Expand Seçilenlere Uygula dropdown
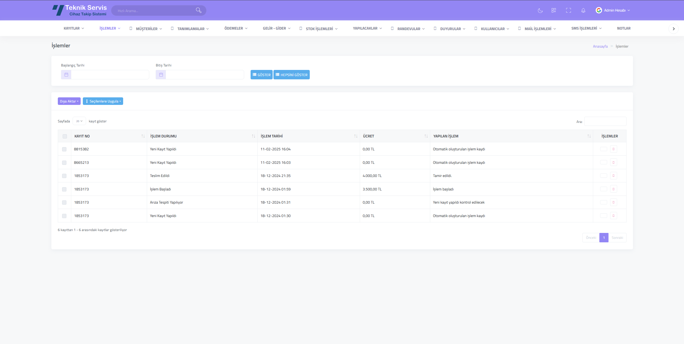The width and height of the screenshot is (684, 344). (103, 101)
